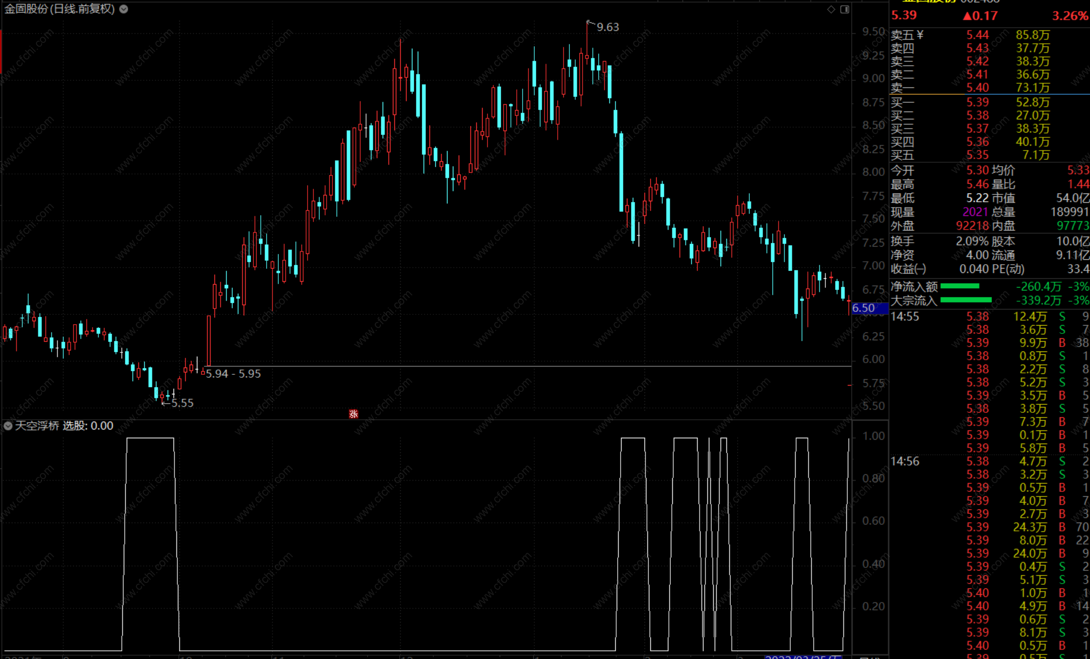Select the 卖一 5.40 ask row
Image resolution: width=1090 pixels, height=659 pixels.
pyautogui.click(x=977, y=88)
